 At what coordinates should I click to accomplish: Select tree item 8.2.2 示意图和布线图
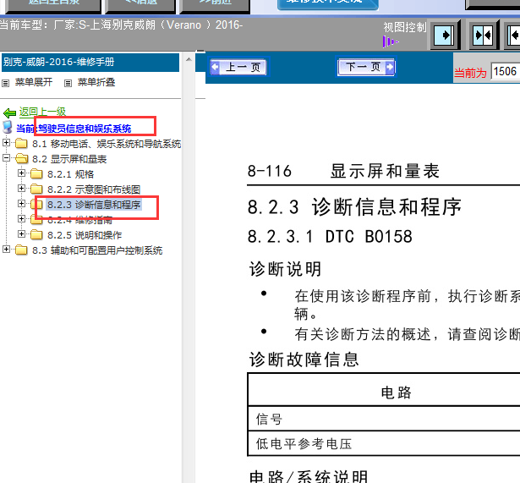point(94,189)
